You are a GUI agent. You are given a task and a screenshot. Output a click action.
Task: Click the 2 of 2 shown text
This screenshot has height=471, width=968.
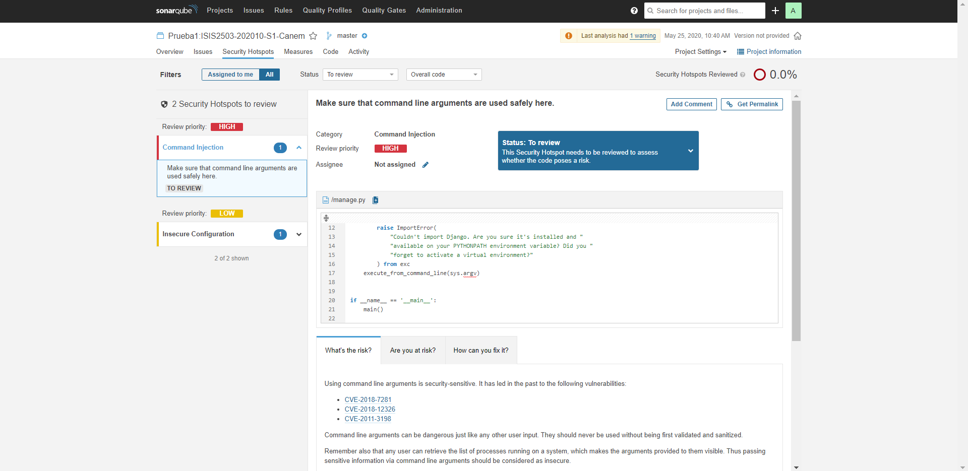[x=231, y=258]
